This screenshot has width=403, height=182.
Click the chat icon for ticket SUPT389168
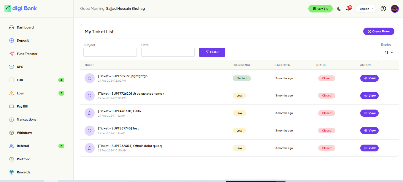coord(89,78)
